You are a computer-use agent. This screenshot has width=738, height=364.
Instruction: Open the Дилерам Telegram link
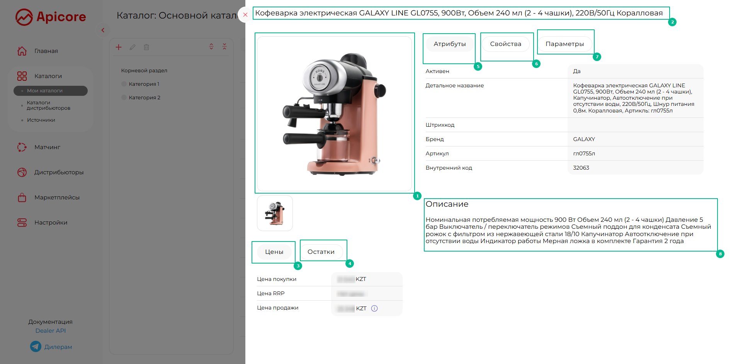[58, 347]
